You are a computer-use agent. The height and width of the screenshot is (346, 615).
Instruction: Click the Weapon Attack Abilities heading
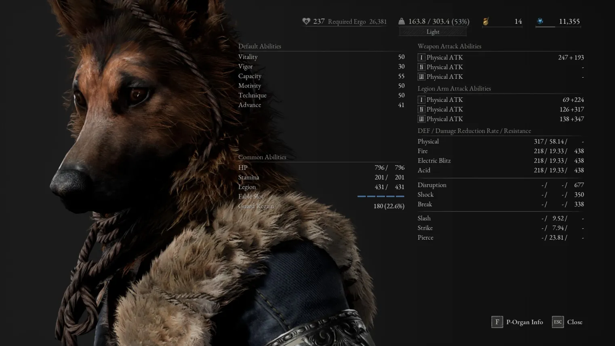coord(449,46)
